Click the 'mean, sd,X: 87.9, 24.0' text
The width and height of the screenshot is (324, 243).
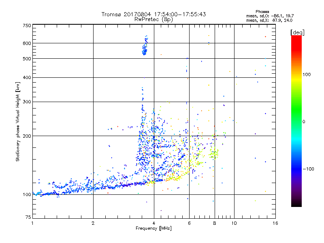coord(269,20)
